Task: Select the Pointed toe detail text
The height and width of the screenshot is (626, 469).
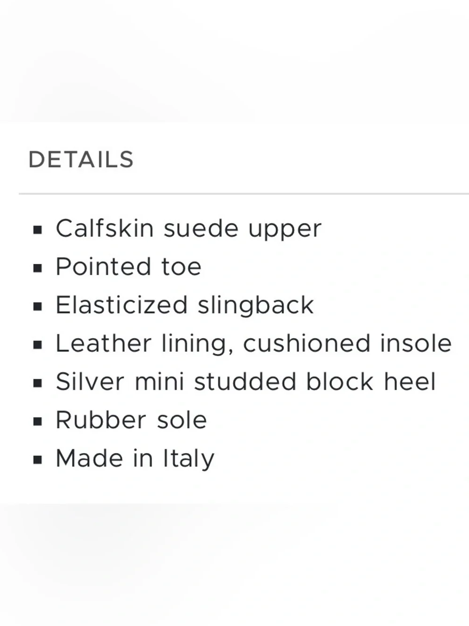Action: (x=129, y=267)
